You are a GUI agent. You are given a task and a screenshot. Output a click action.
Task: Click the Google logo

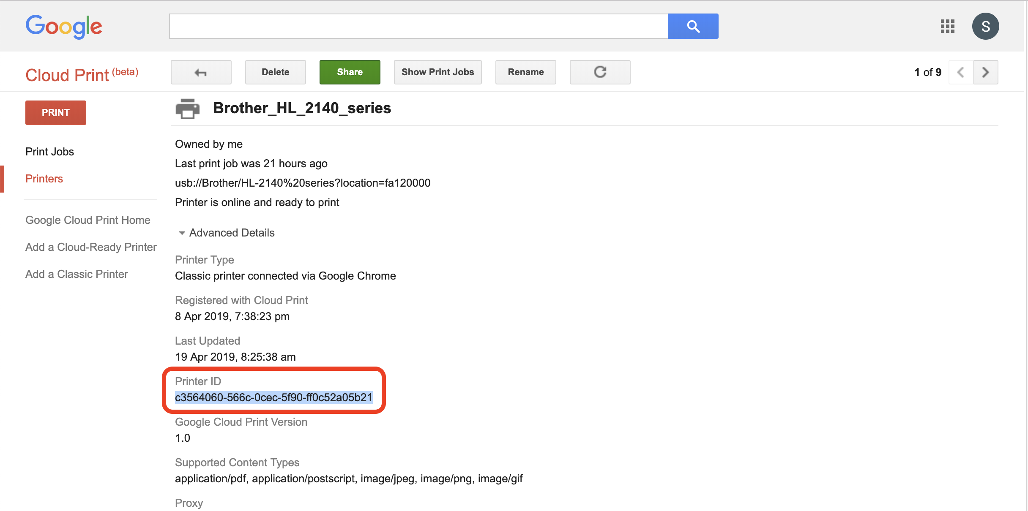[64, 27]
